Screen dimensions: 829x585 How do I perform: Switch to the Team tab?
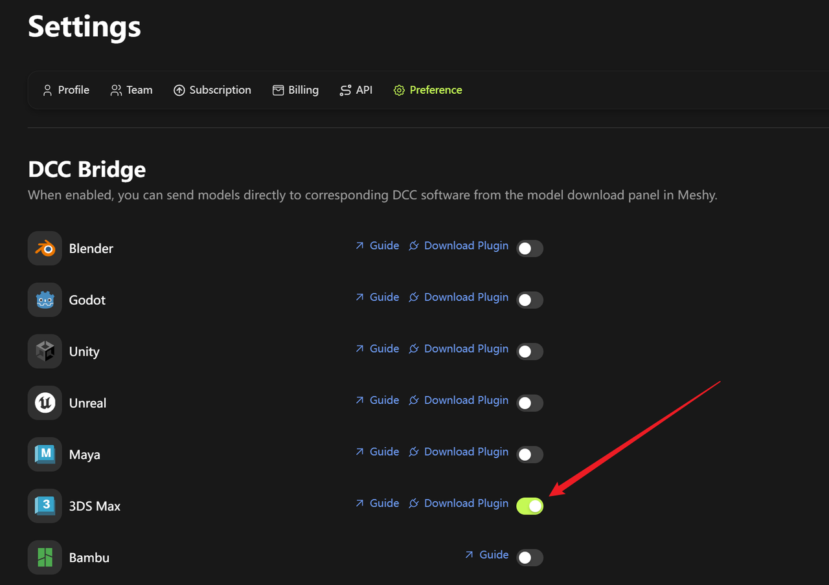[x=131, y=90]
